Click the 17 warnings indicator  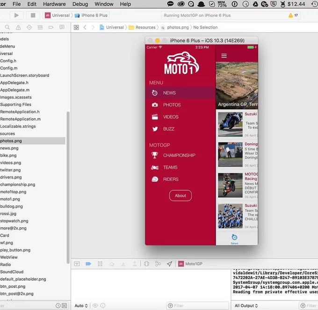pyautogui.click(x=293, y=15)
